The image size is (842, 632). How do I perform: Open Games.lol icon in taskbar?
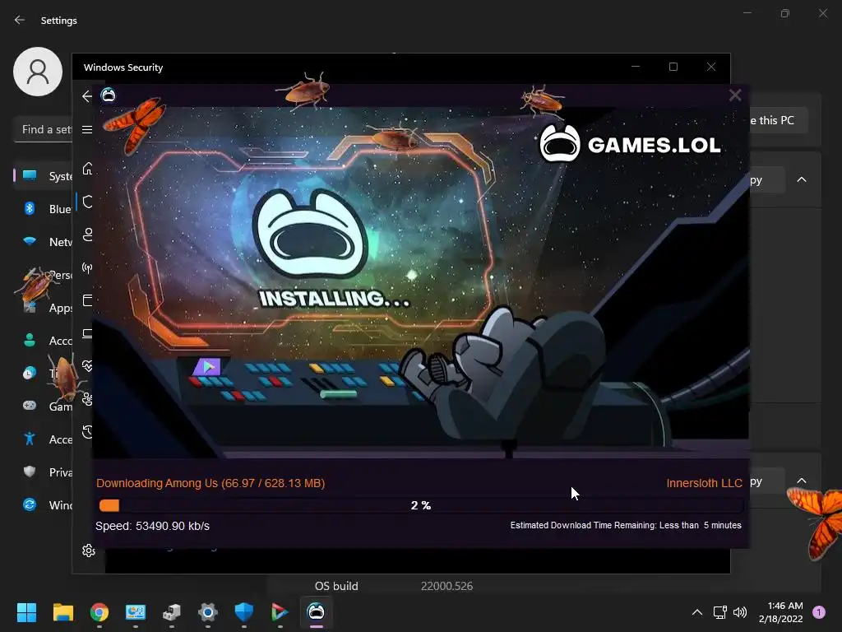pyautogui.click(x=317, y=612)
